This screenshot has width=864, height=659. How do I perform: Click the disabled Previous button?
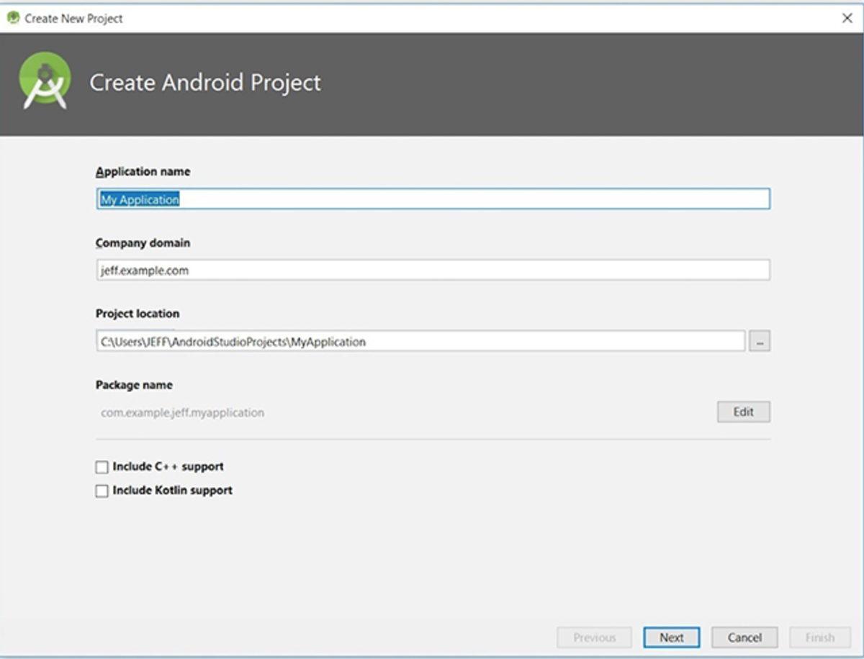pyautogui.click(x=594, y=637)
